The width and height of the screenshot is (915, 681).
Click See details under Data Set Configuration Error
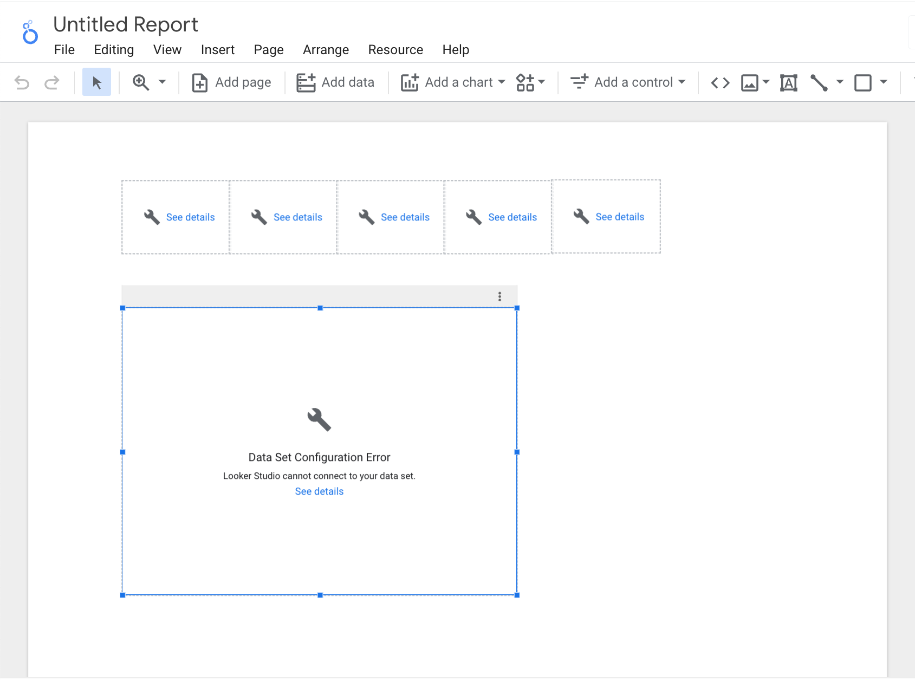[319, 491]
